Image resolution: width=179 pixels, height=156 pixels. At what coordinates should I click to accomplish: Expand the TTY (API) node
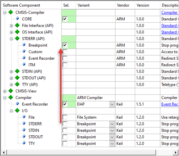tap(11, 85)
